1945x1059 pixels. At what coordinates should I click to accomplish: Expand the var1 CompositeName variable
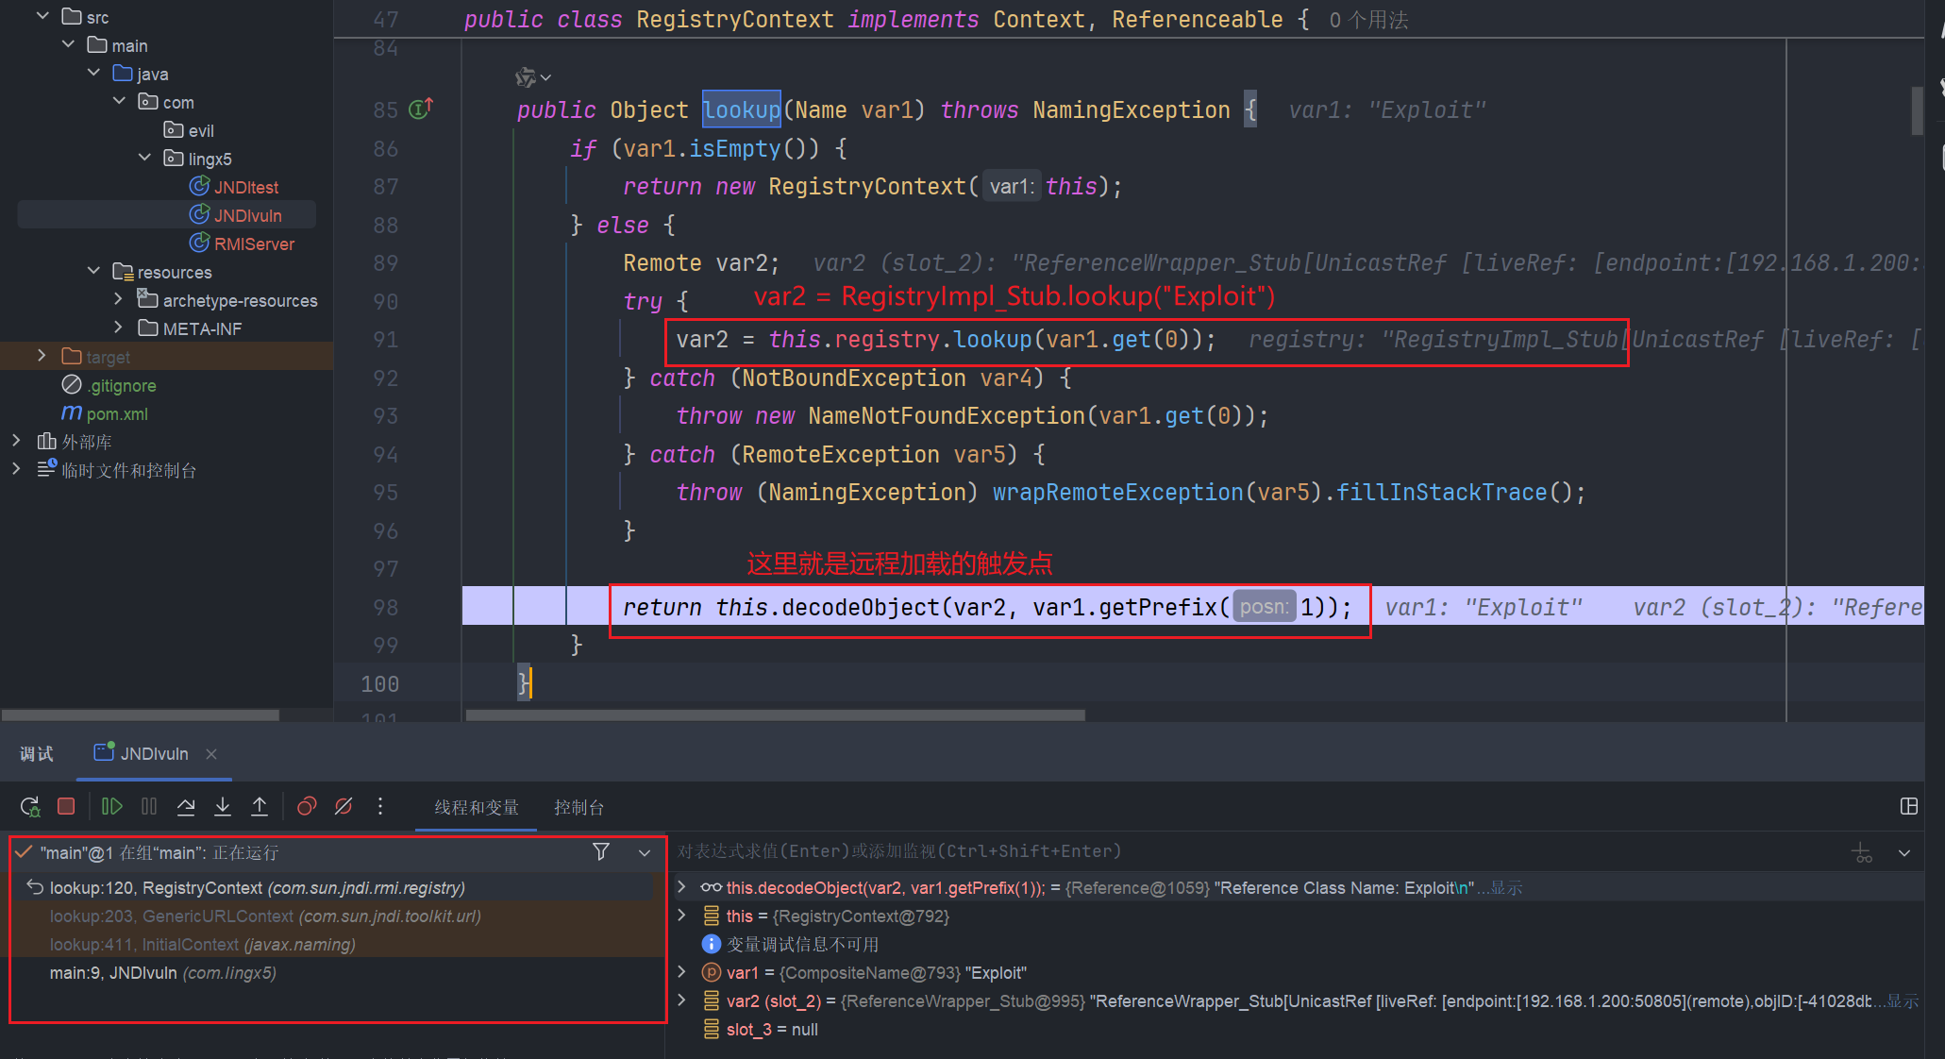[682, 972]
